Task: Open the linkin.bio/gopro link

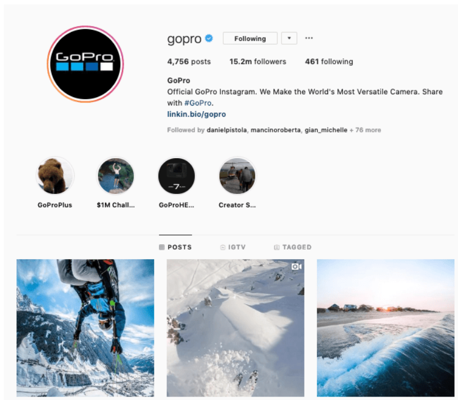Action: coord(197,114)
